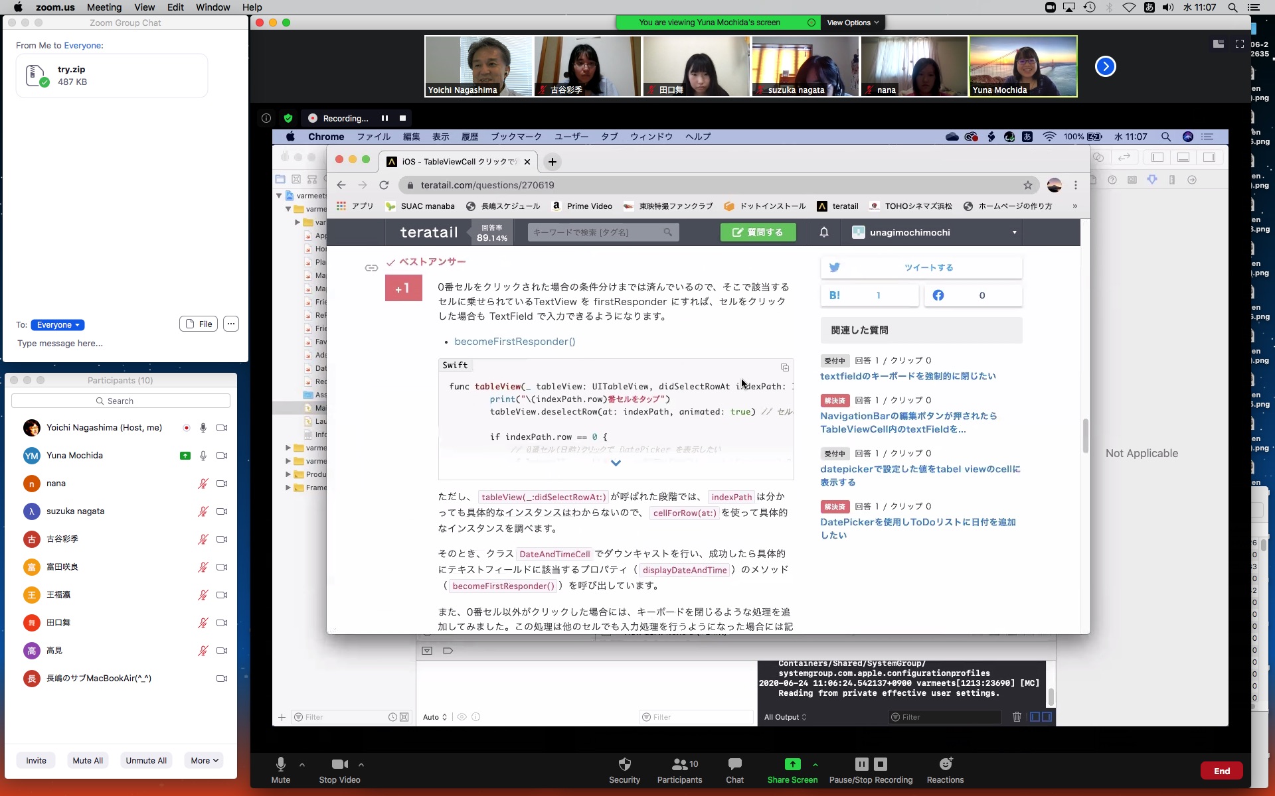Screen dimensions: 1275x796
Task: Open the Reactions emoji icon
Action: click(945, 764)
